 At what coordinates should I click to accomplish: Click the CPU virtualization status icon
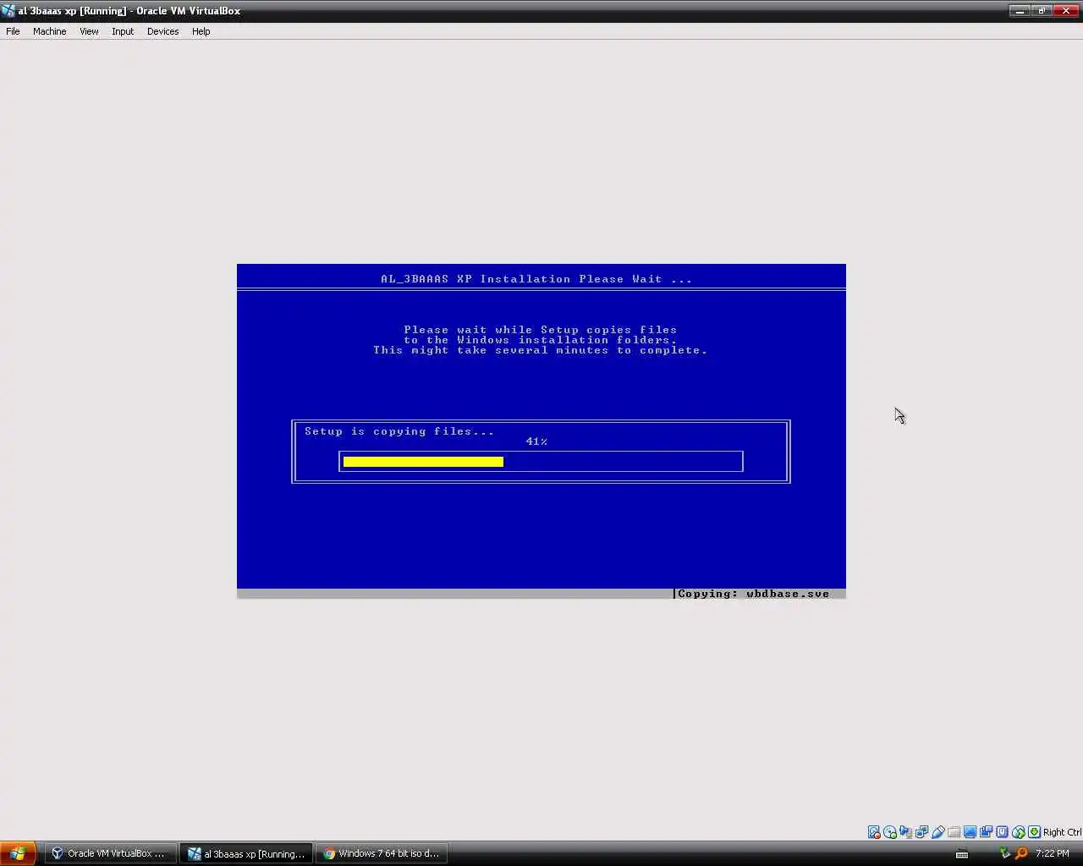1003,832
